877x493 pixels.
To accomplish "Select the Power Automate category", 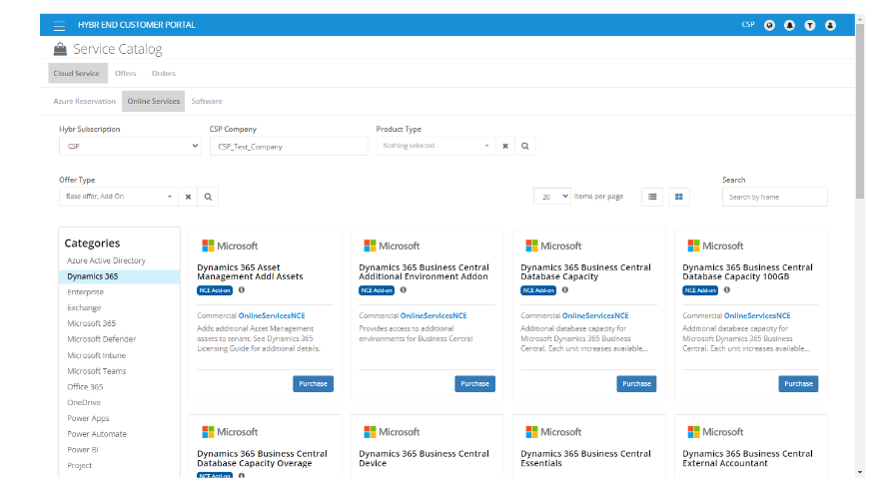I will [97, 434].
